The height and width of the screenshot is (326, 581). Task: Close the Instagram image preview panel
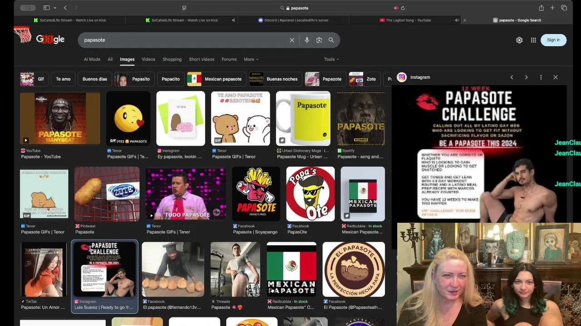[x=556, y=77]
